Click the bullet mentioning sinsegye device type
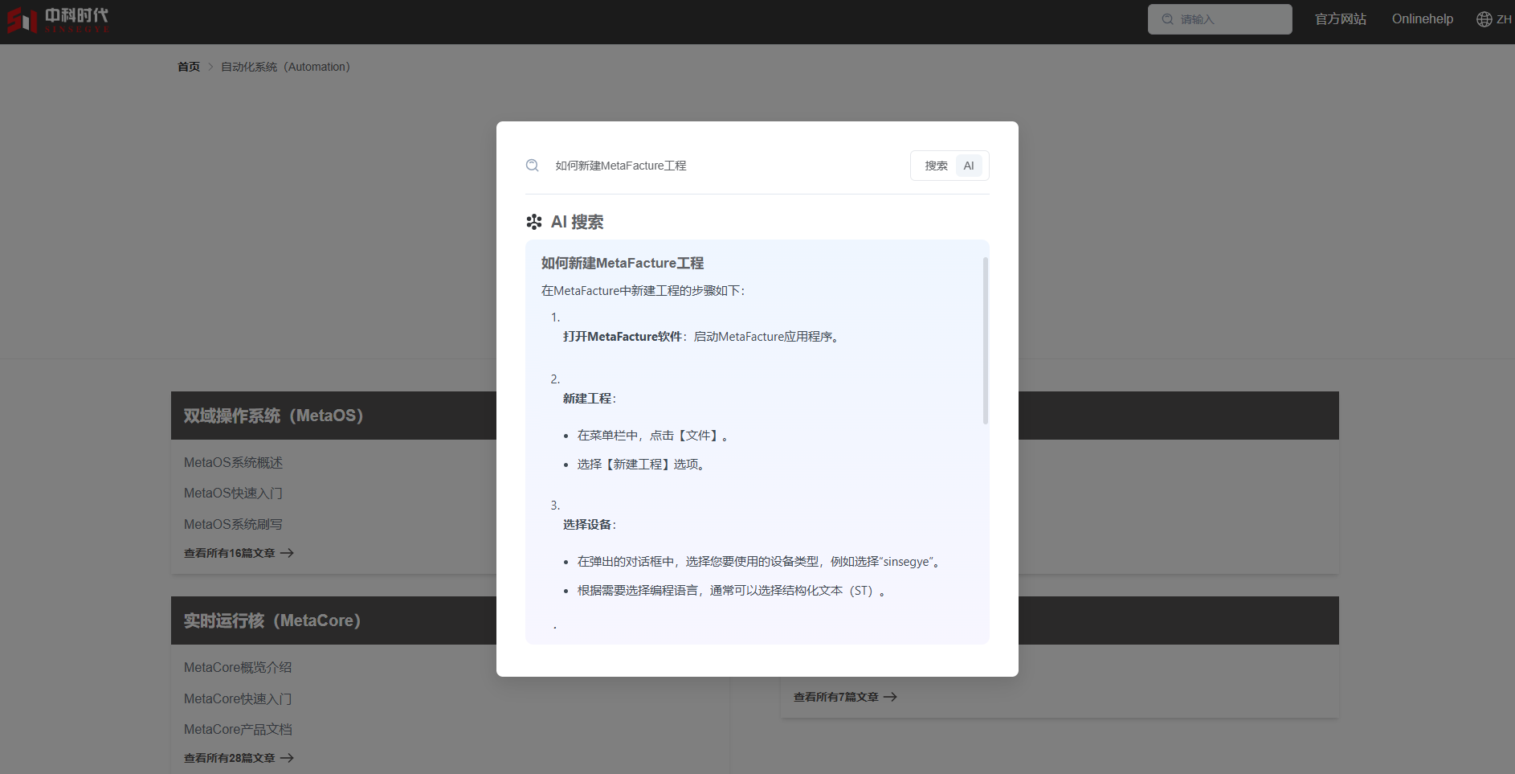This screenshot has width=1515, height=774. coord(758,562)
